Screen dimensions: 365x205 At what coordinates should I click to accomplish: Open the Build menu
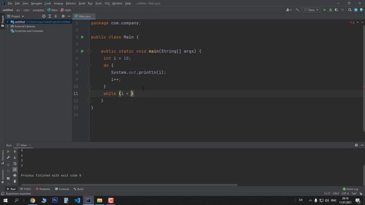(82, 3)
